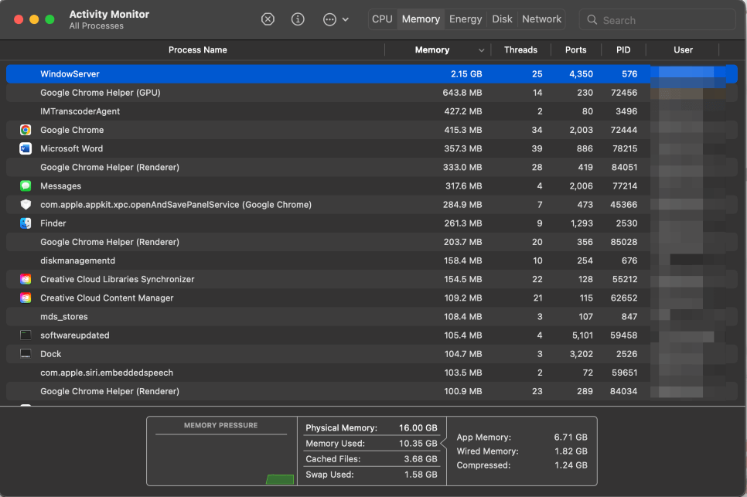Open the Memory column sort dropdown arrow
The image size is (747, 497).
482,49
